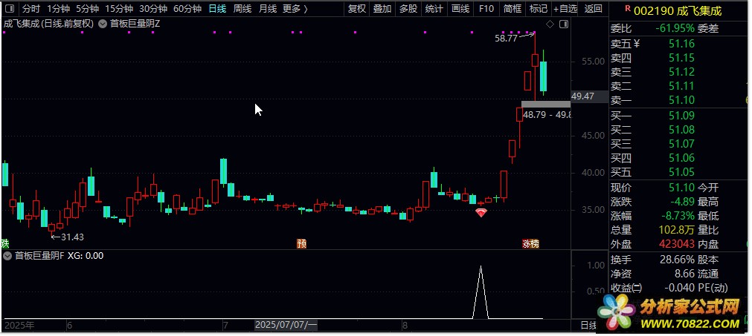
Task: Click the 58.77 high price label
Action: (x=506, y=39)
